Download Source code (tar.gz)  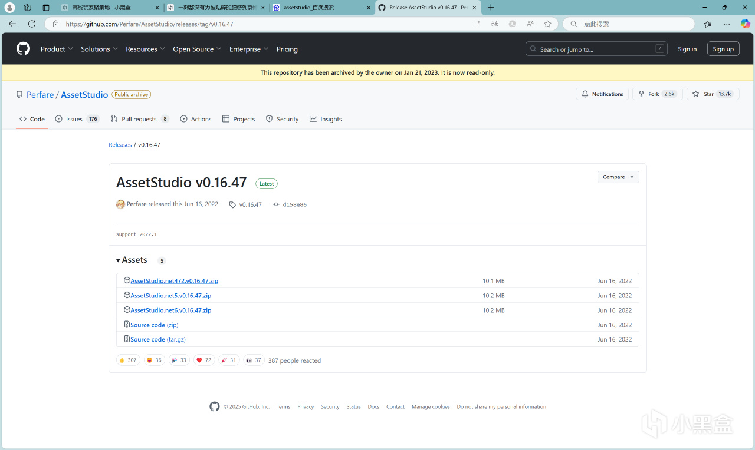point(158,340)
